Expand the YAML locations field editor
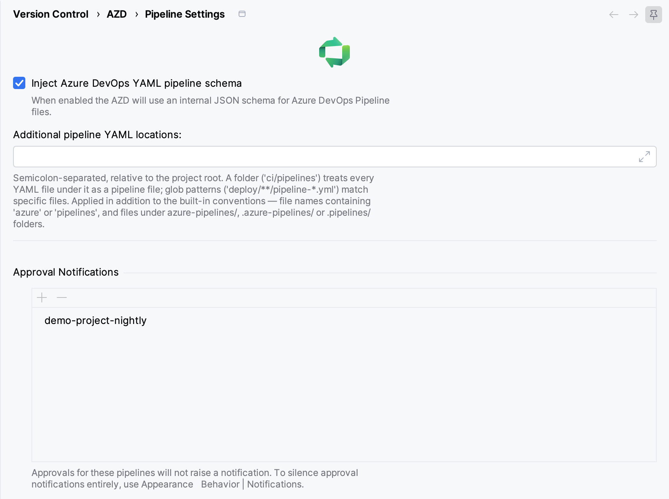 [644, 157]
